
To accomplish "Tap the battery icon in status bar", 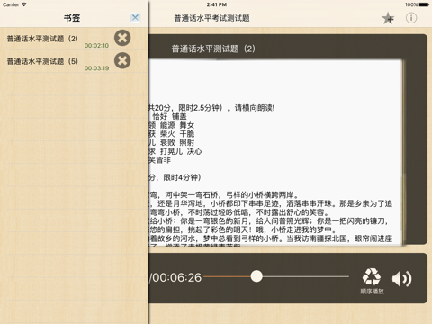I will (424, 4).
